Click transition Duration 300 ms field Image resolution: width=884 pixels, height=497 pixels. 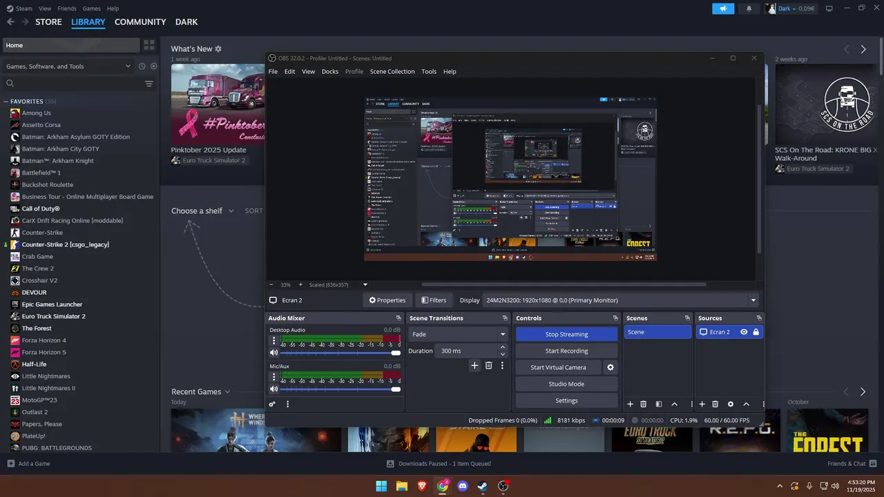468,351
